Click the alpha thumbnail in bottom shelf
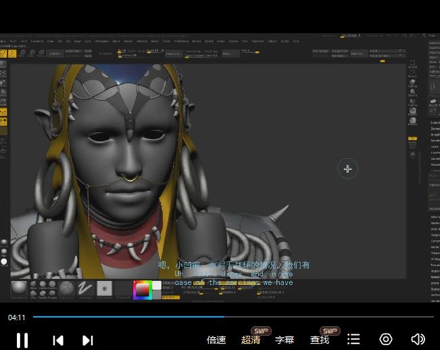This screenshot has width=440, height=350. coord(104,288)
